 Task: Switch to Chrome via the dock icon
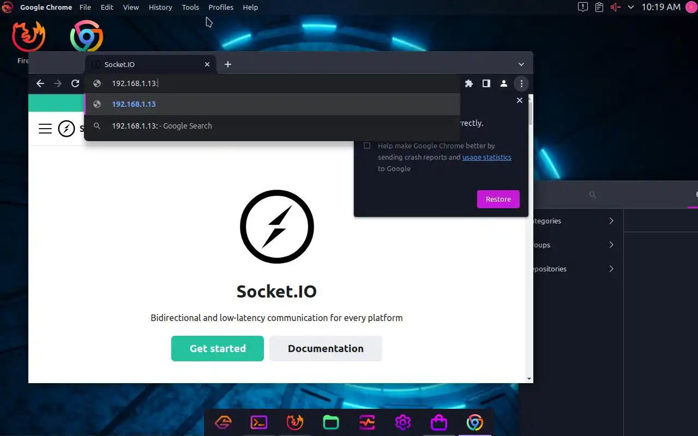coord(475,422)
